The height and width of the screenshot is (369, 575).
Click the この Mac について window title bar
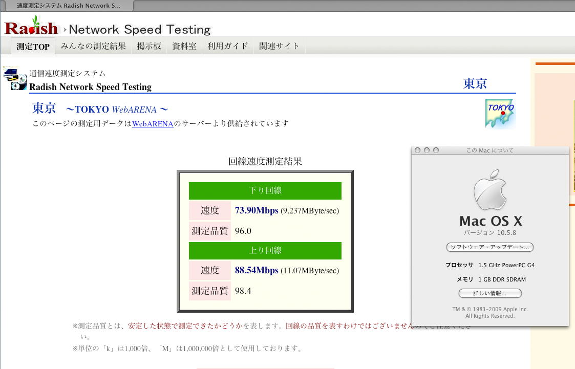490,150
